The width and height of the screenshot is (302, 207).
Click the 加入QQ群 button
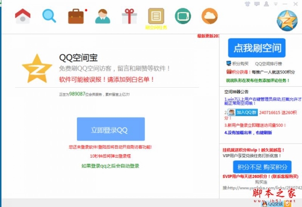pyautogui.click(x=243, y=112)
